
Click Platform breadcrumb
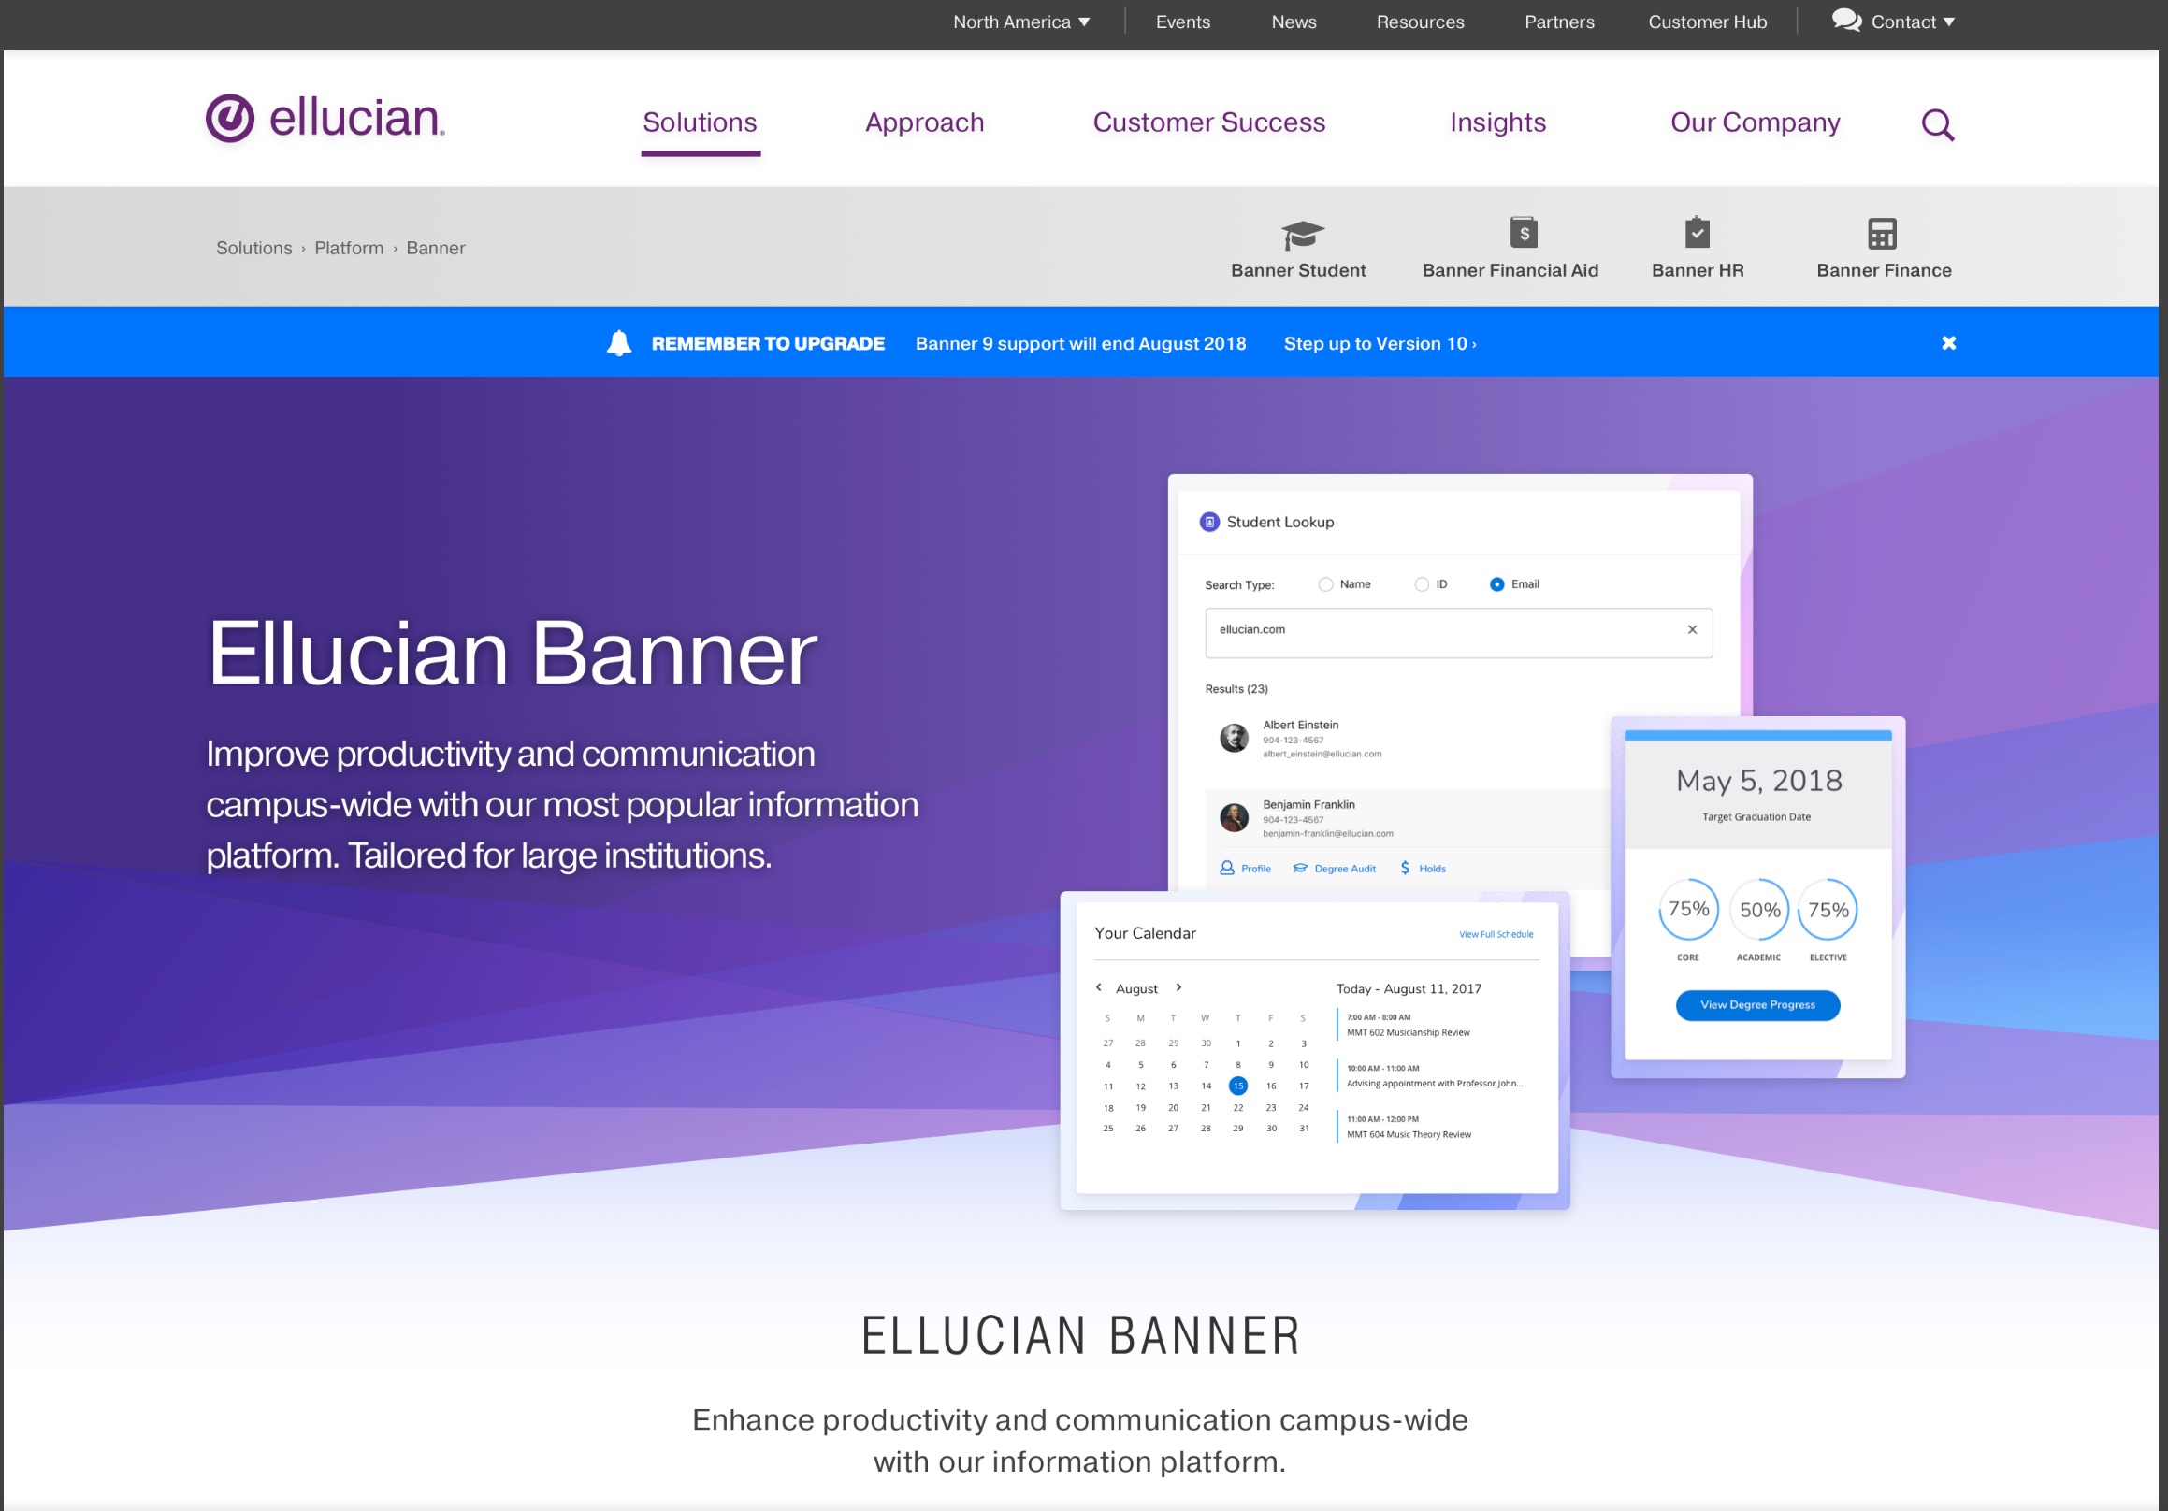[349, 248]
